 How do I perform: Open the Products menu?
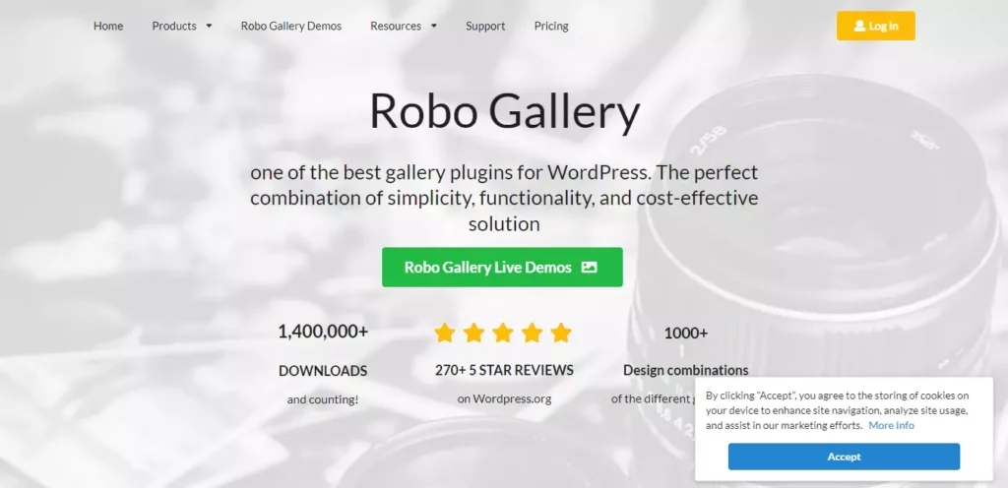coord(174,27)
